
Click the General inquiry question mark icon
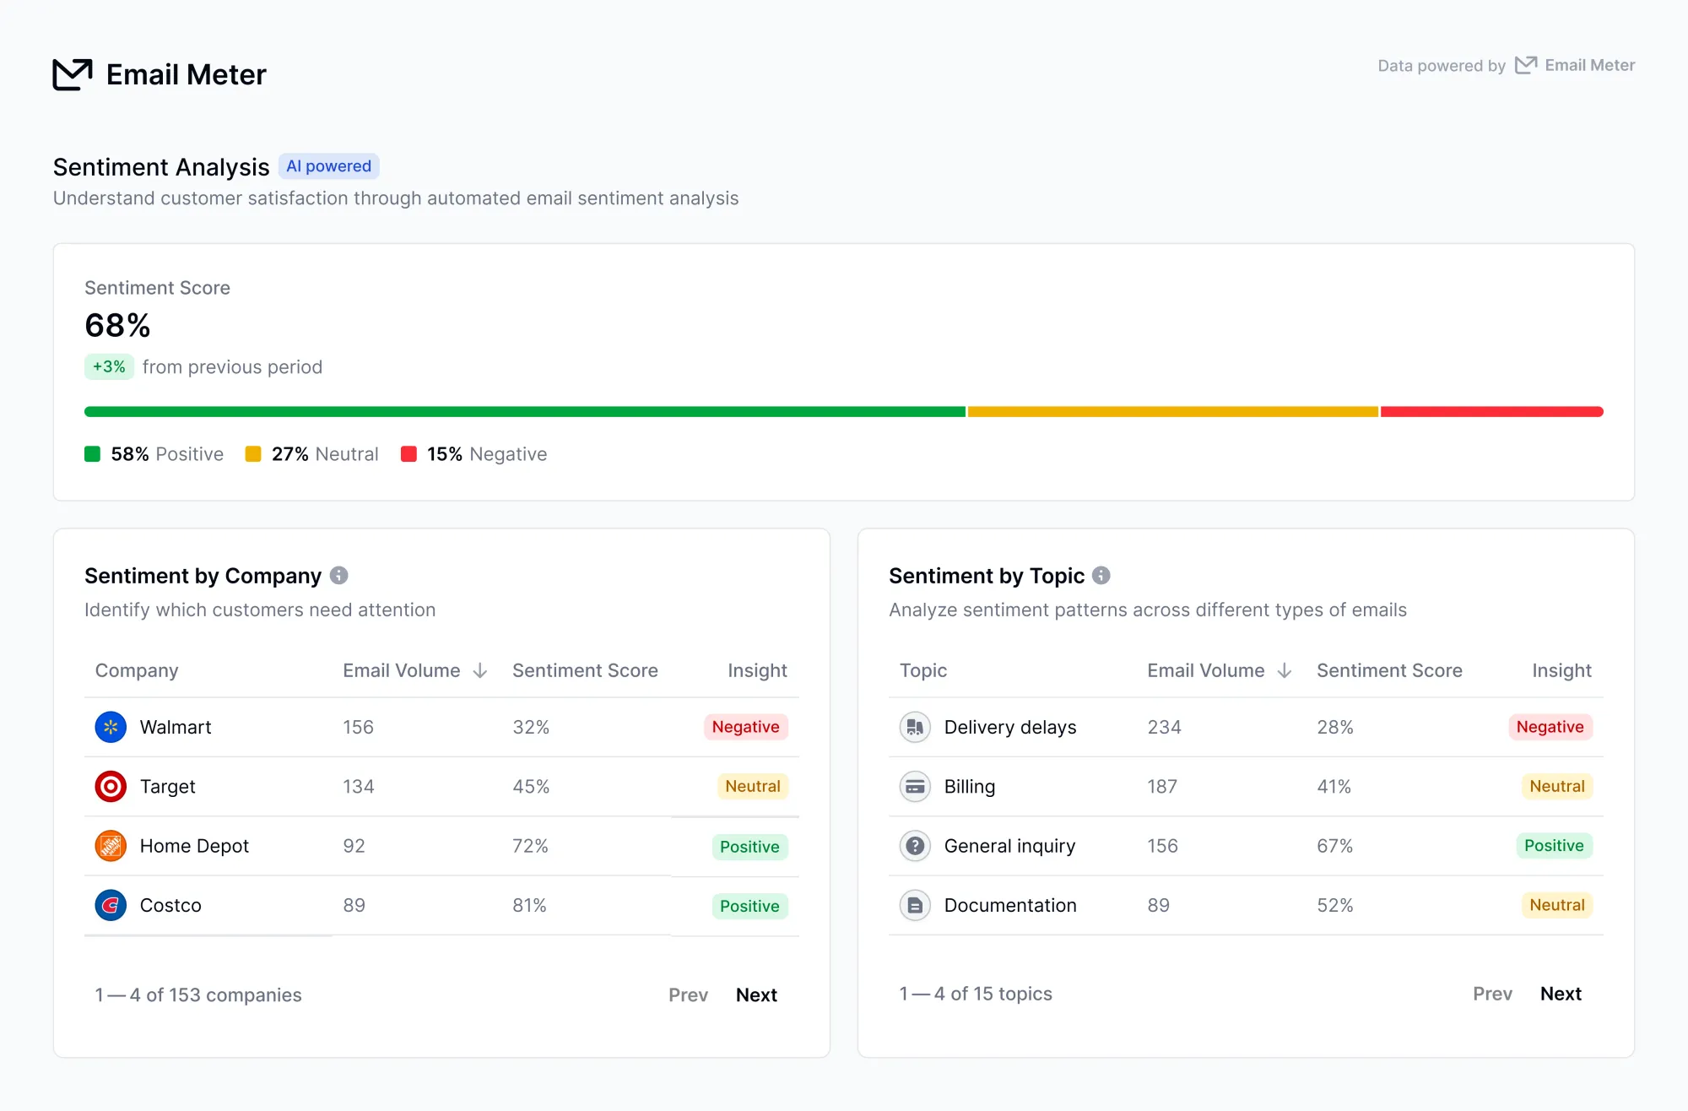(915, 846)
